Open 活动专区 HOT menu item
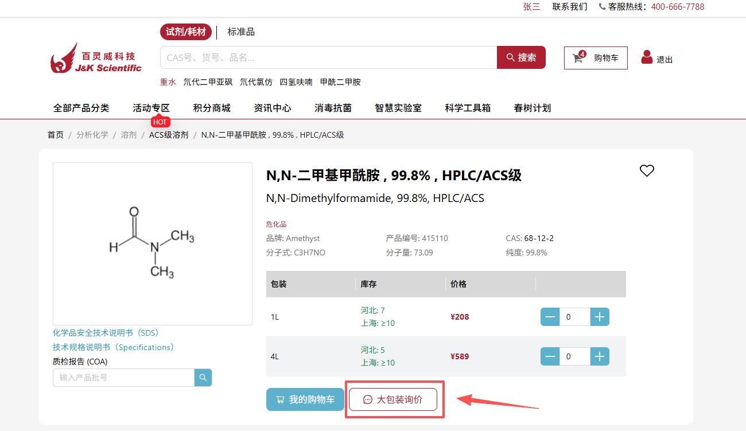 pos(151,108)
